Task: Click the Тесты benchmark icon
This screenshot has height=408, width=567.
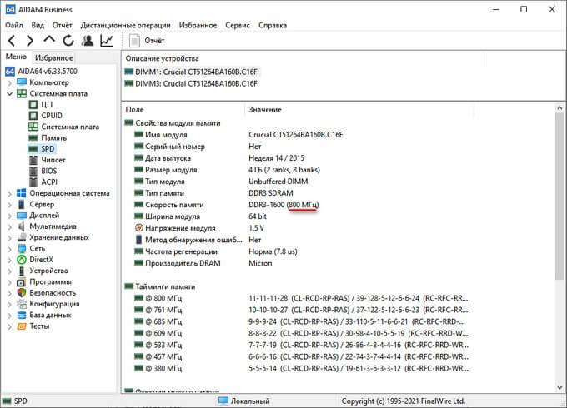Action: tap(22, 326)
